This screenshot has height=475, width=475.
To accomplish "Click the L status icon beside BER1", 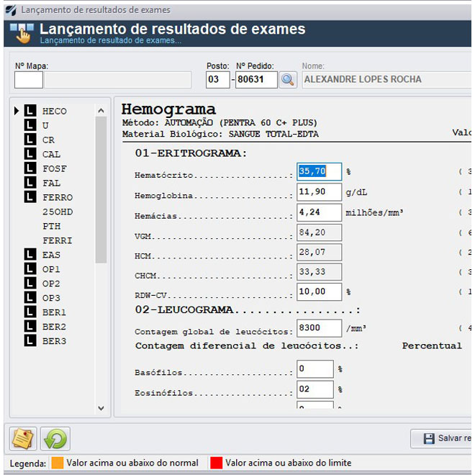I will coord(30,312).
